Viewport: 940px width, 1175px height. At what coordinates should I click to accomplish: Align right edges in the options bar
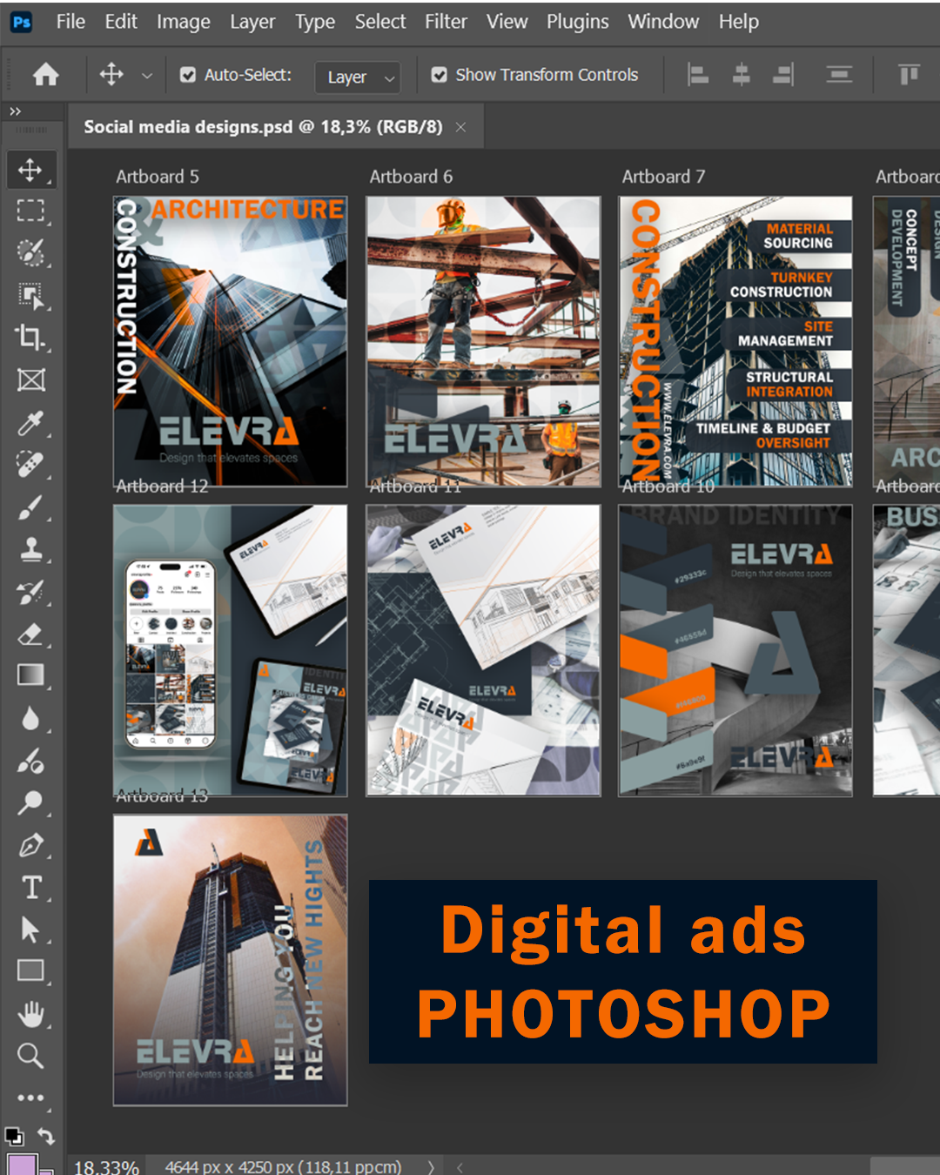coord(783,75)
